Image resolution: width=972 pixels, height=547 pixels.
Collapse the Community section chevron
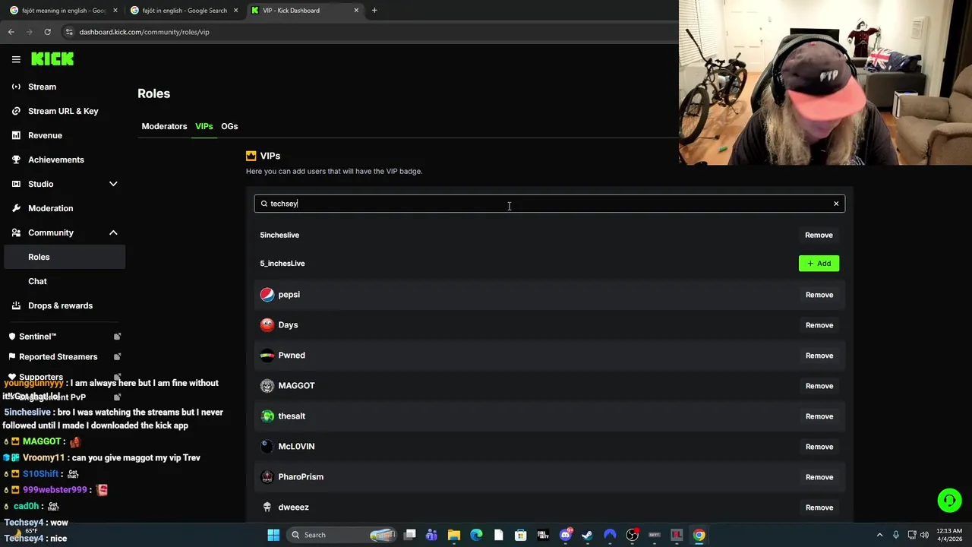point(113,232)
